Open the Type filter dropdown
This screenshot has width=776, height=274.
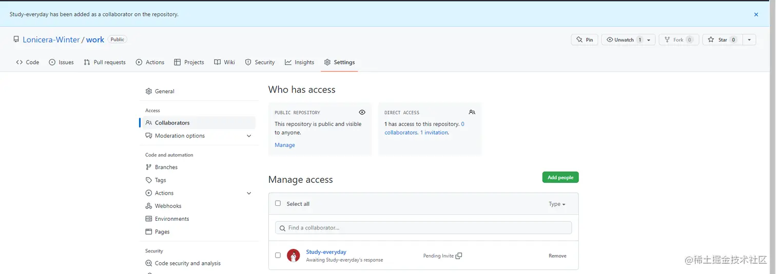[x=557, y=204]
